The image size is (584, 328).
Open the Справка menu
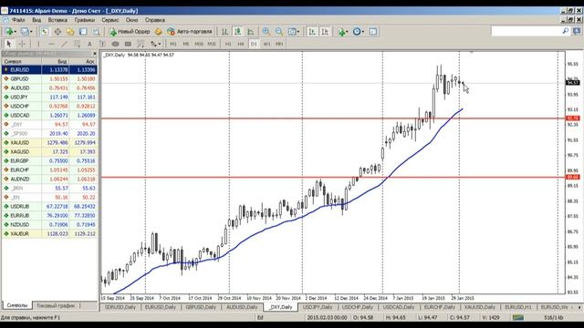[155, 20]
